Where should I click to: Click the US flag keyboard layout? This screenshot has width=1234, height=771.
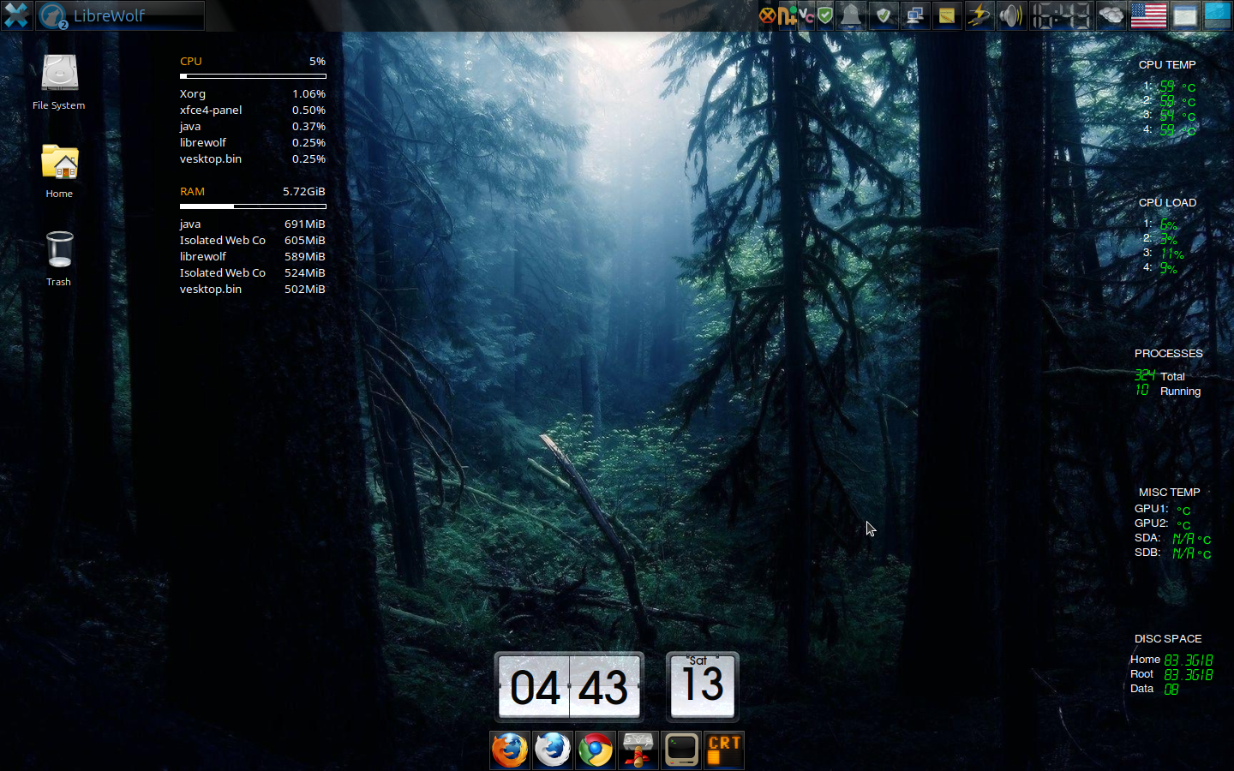(x=1148, y=15)
